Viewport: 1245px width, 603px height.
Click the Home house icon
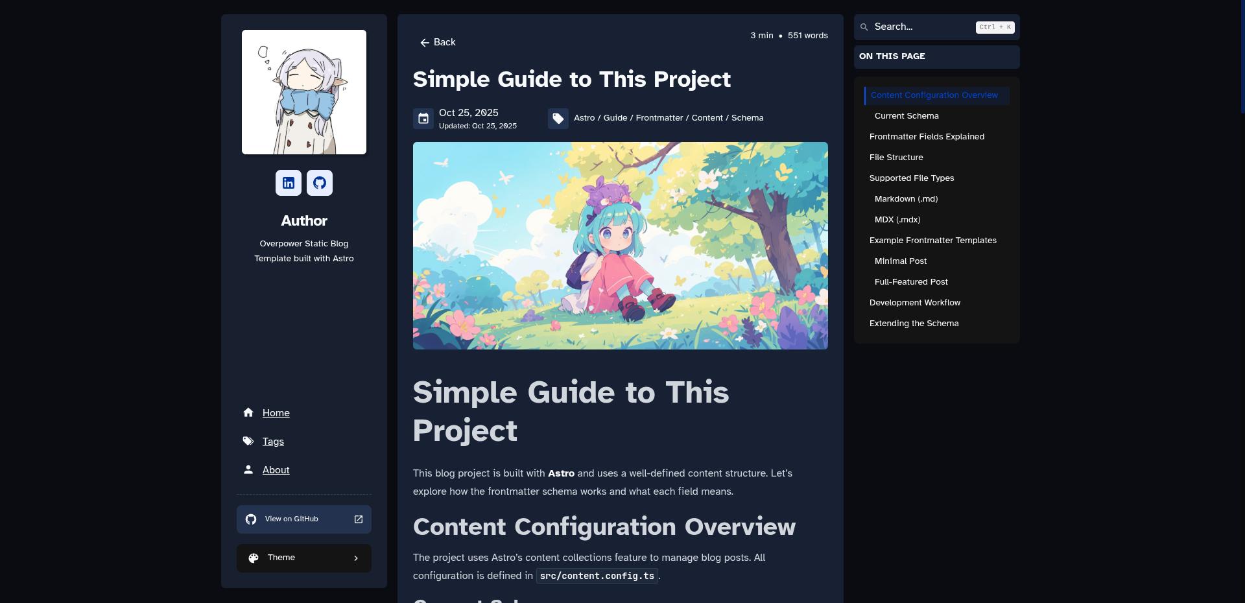[248, 412]
